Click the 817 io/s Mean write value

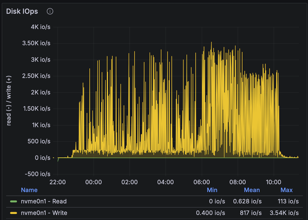(251, 213)
